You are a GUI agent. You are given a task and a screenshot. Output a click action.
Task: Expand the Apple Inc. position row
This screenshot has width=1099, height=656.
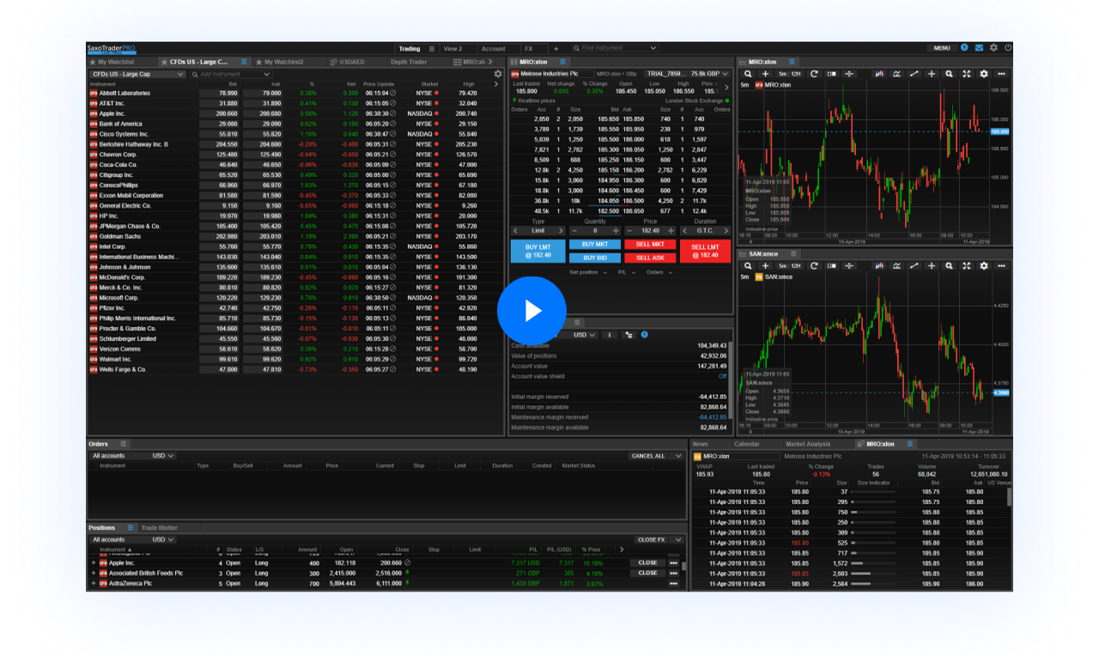tap(94, 563)
